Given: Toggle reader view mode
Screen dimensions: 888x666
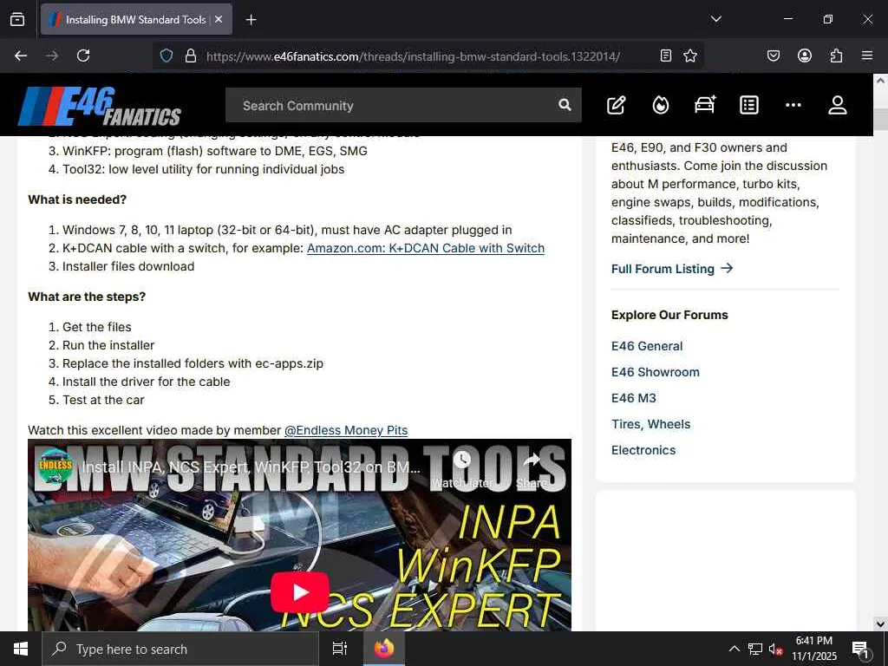Looking at the screenshot, I should (x=666, y=55).
